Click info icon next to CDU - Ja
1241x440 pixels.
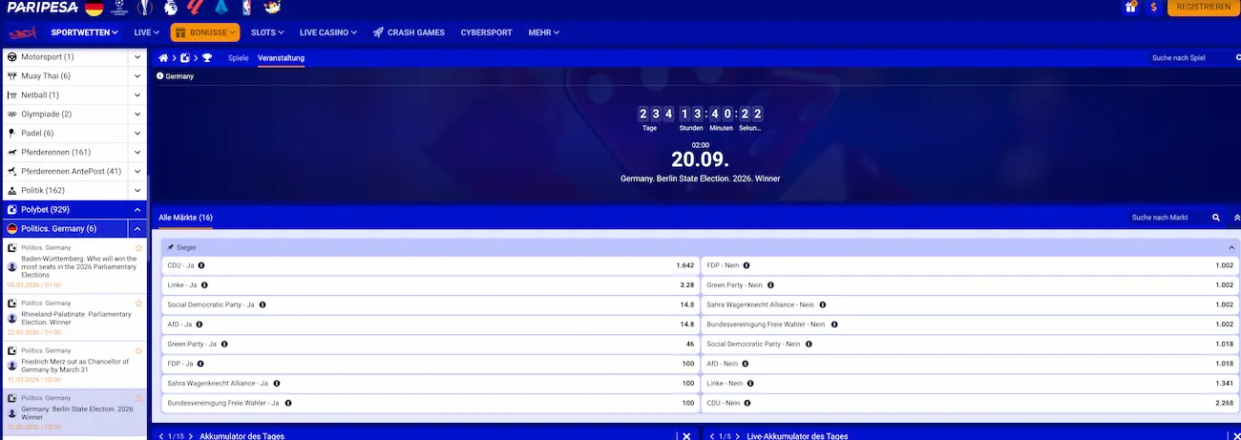pos(201,265)
